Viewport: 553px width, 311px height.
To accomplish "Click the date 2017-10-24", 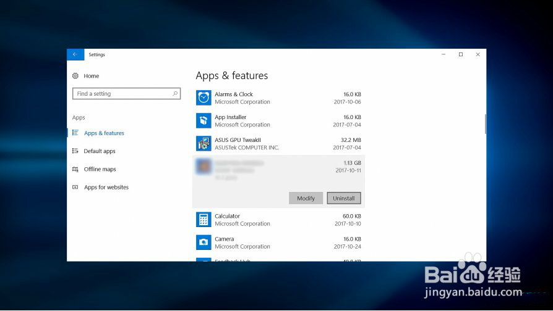I will point(348,247).
